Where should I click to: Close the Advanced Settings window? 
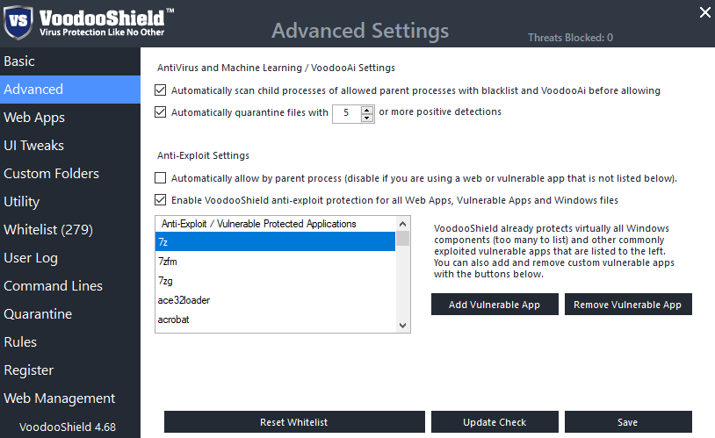[704, 12]
